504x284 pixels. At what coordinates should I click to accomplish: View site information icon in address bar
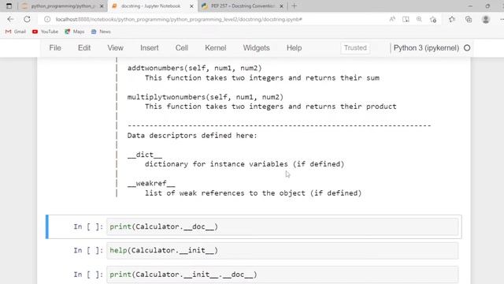tap(47, 19)
